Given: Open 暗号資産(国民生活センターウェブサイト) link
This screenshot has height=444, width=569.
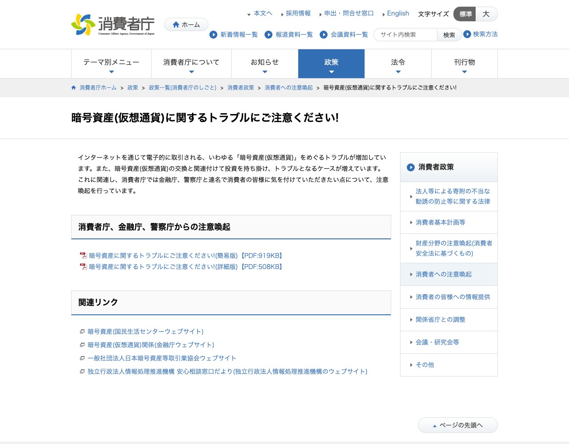Looking at the screenshot, I should pyautogui.click(x=145, y=331).
